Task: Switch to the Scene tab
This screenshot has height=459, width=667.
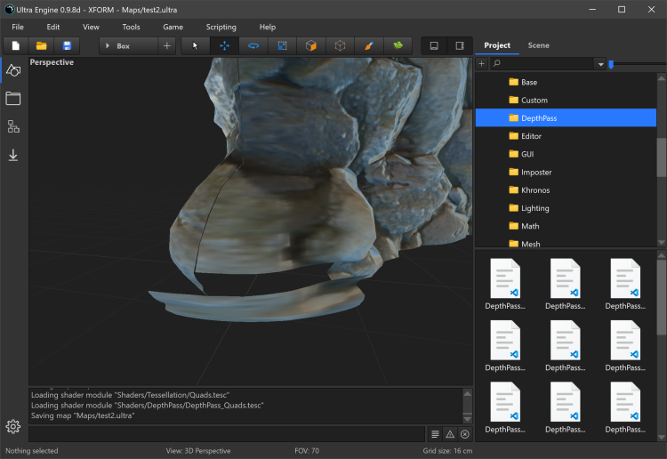Action: pyautogui.click(x=538, y=45)
